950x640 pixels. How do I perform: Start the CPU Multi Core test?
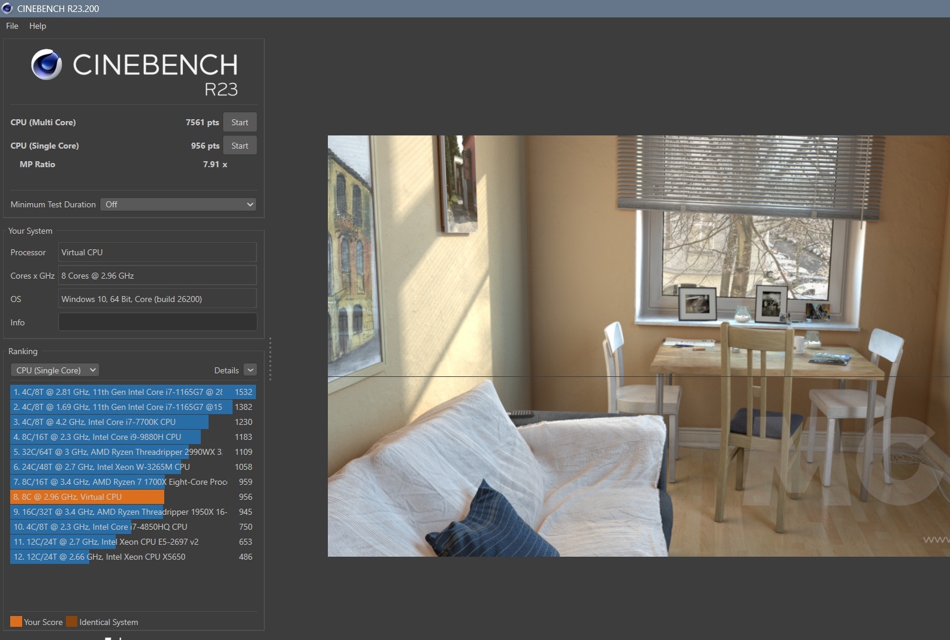[240, 122]
